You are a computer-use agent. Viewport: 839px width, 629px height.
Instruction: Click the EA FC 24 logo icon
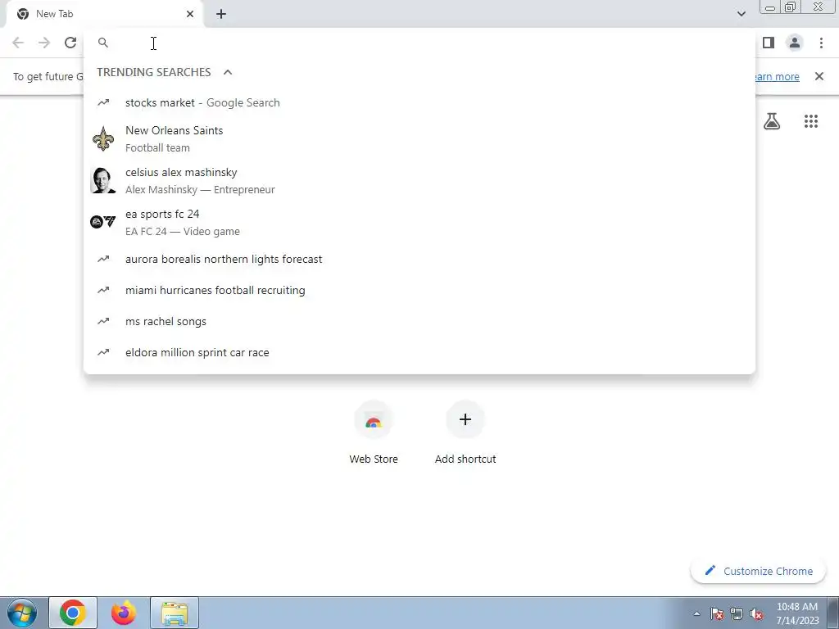click(103, 222)
